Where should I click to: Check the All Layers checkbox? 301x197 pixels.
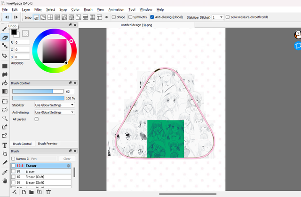point(37,119)
